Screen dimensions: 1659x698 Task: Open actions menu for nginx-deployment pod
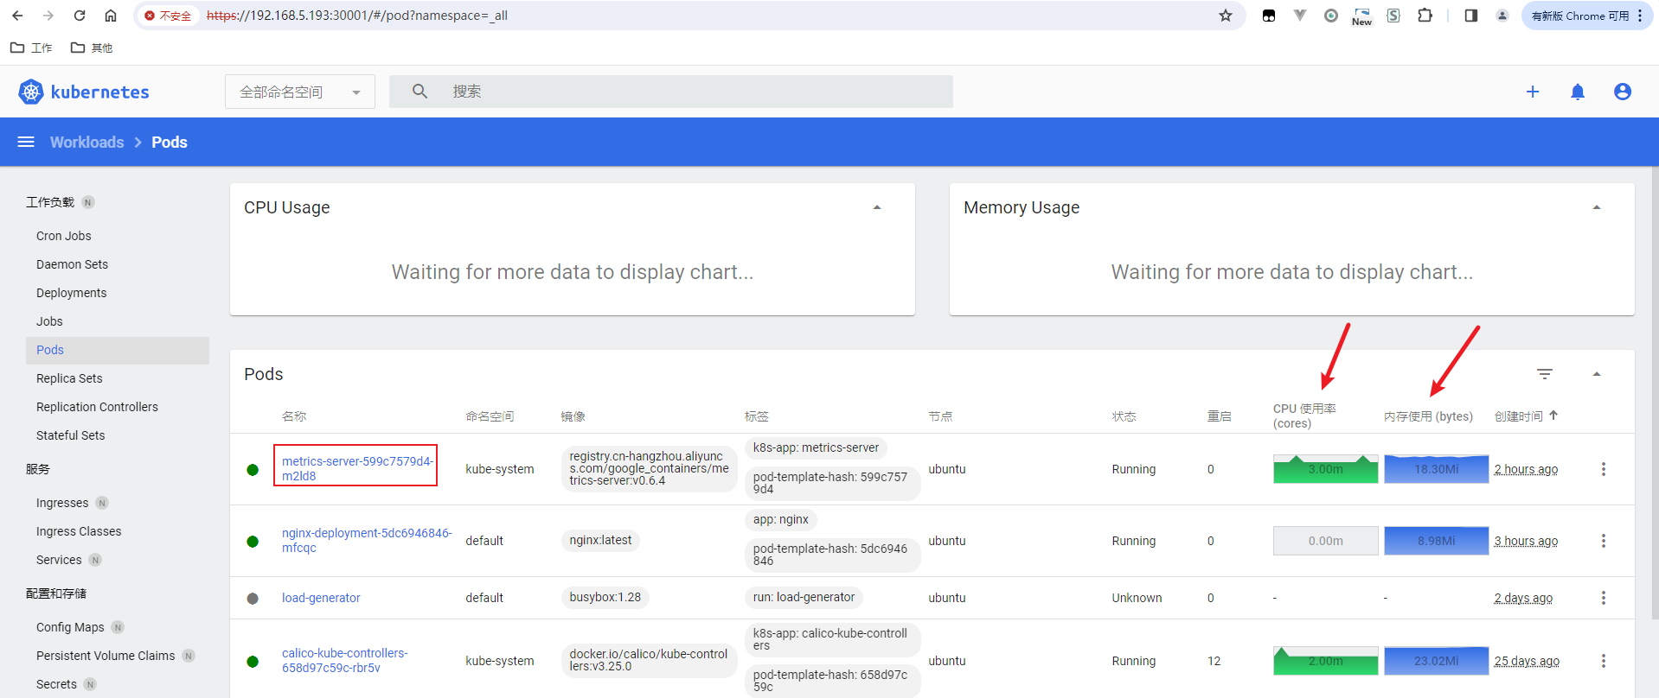pos(1604,541)
